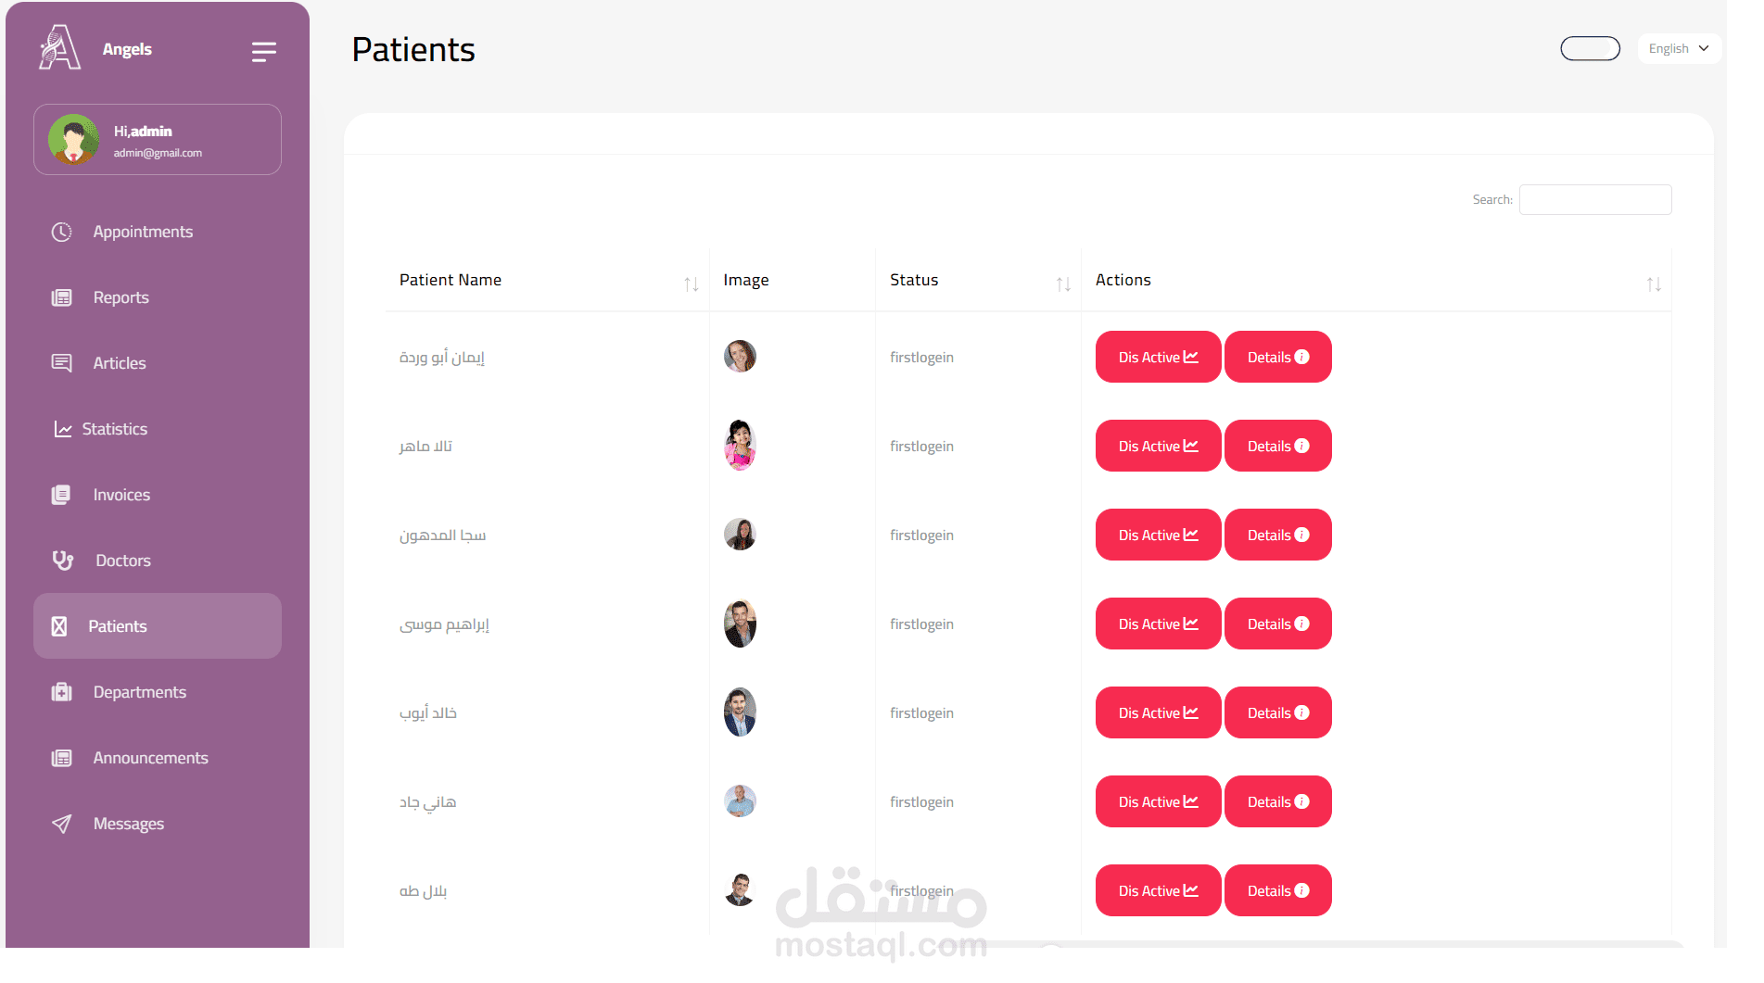The image size is (1764, 983).
Task: Click the Doctors stethoscope icon
Action: click(x=62, y=561)
